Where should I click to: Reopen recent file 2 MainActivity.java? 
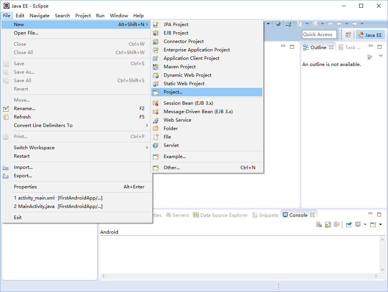pyautogui.click(x=76, y=206)
